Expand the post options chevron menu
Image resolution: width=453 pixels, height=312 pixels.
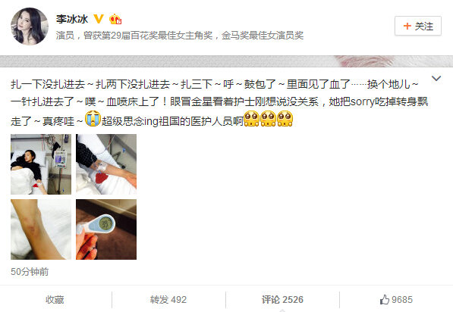click(x=436, y=78)
